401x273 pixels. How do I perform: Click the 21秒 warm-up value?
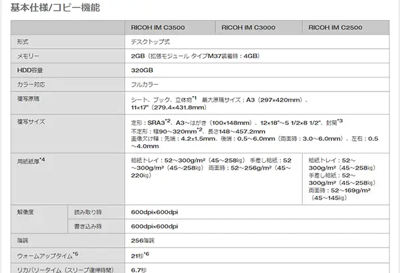tap(257, 256)
